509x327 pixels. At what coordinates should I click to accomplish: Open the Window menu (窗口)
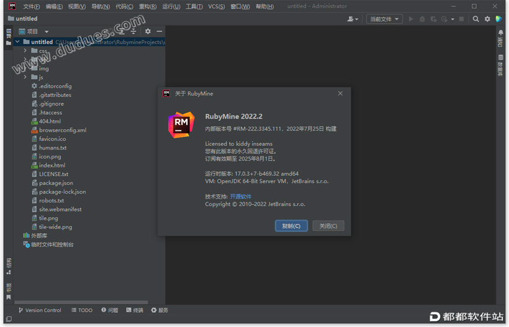(x=240, y=6)
